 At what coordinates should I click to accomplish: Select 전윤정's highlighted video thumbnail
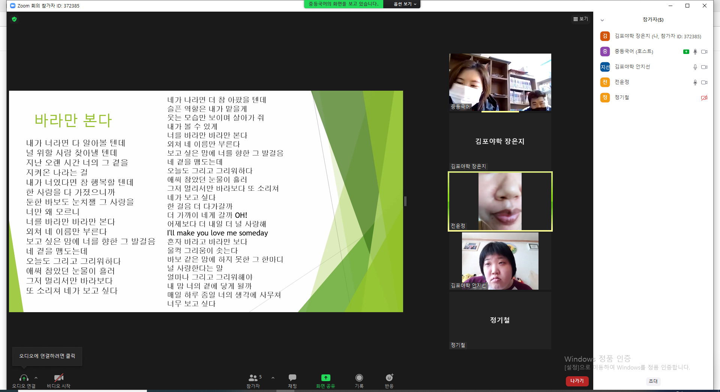(x=500, y=202)
